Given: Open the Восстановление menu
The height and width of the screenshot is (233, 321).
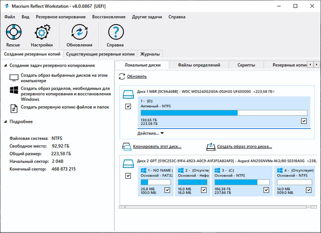Looking at the screenshot, I should pyautogui.click(x=108, y=17).
